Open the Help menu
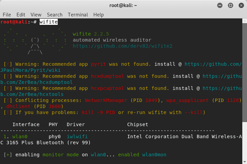The width and height of the screenshot is (247, 164). pyautogui.click(x=99, y=15)
